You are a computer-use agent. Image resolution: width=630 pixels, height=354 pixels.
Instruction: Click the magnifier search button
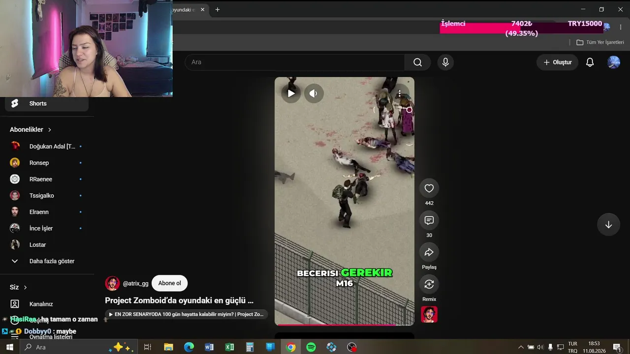click(x=418, y=62)
